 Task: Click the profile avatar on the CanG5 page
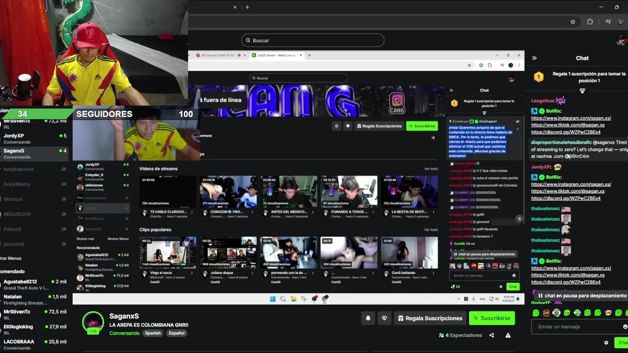point(512,78)
